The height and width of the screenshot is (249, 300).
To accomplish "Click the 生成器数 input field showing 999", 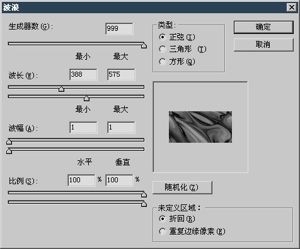I will click(x=119, y=28).
